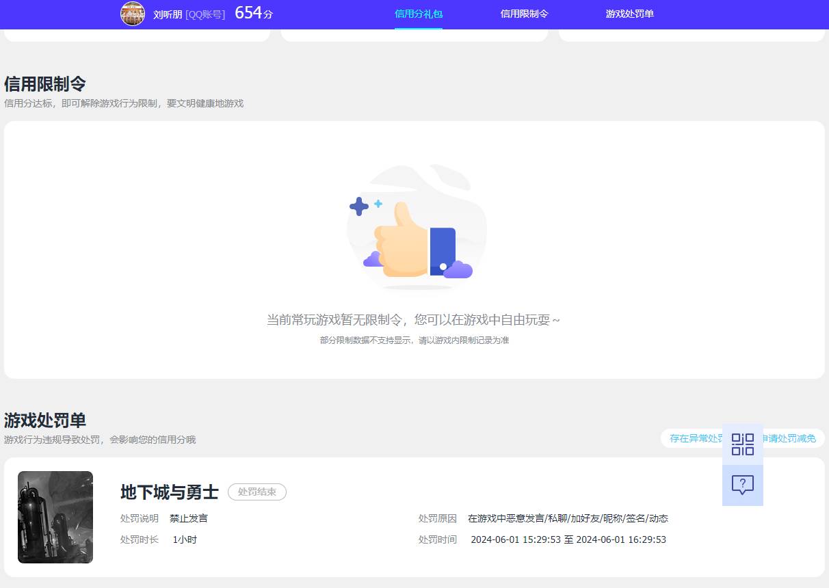This screenshot has height=588, width=829.
Task: Click the 地下城与勇士 game title
Action: (168, 492)
